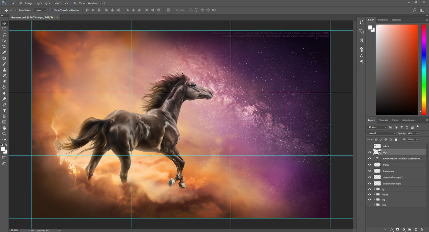Hide the frame copy layer
Screen dimensions: 429x232
pyautogui.click(x=370, y=171)
